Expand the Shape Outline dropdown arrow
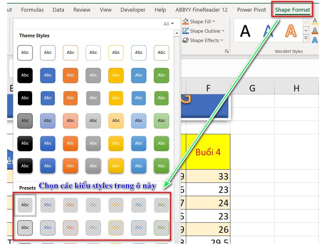This screenshot has height=248, width=322. pyautogui.click(x=223, y=31)
